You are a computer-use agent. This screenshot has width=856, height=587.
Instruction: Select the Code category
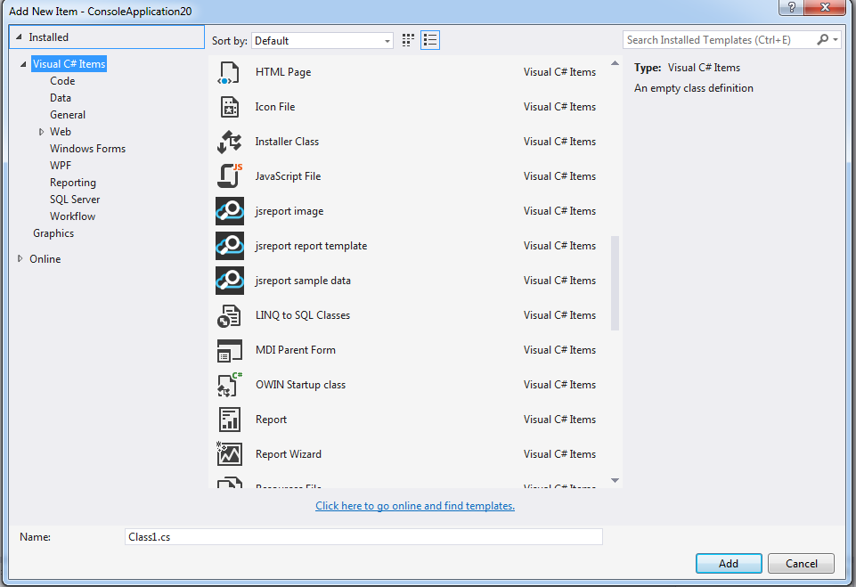click(62, 81)
